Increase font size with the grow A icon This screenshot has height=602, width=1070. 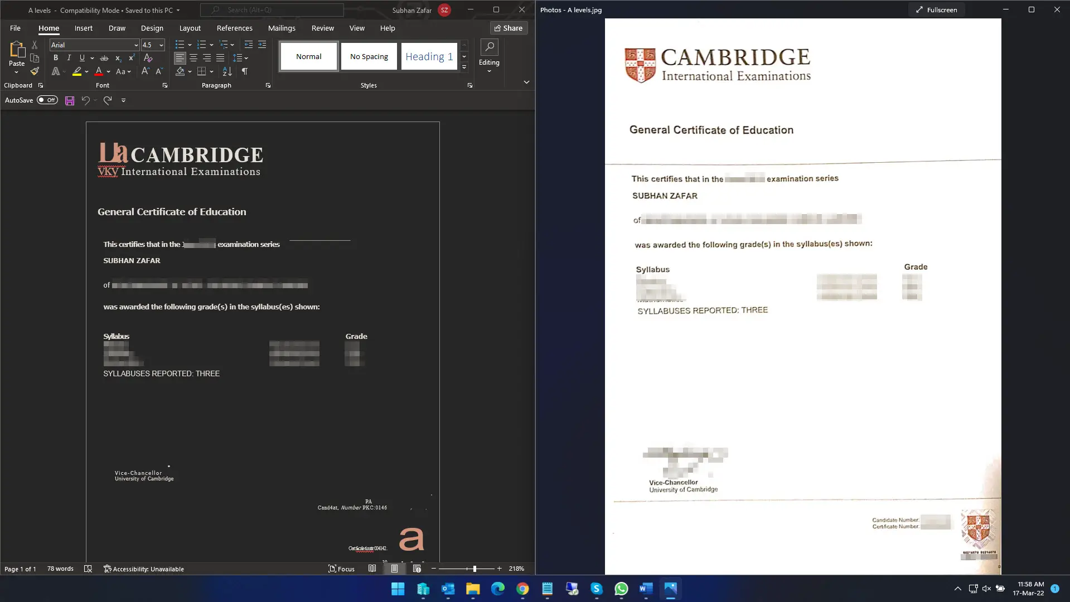[x=145, y=71]
